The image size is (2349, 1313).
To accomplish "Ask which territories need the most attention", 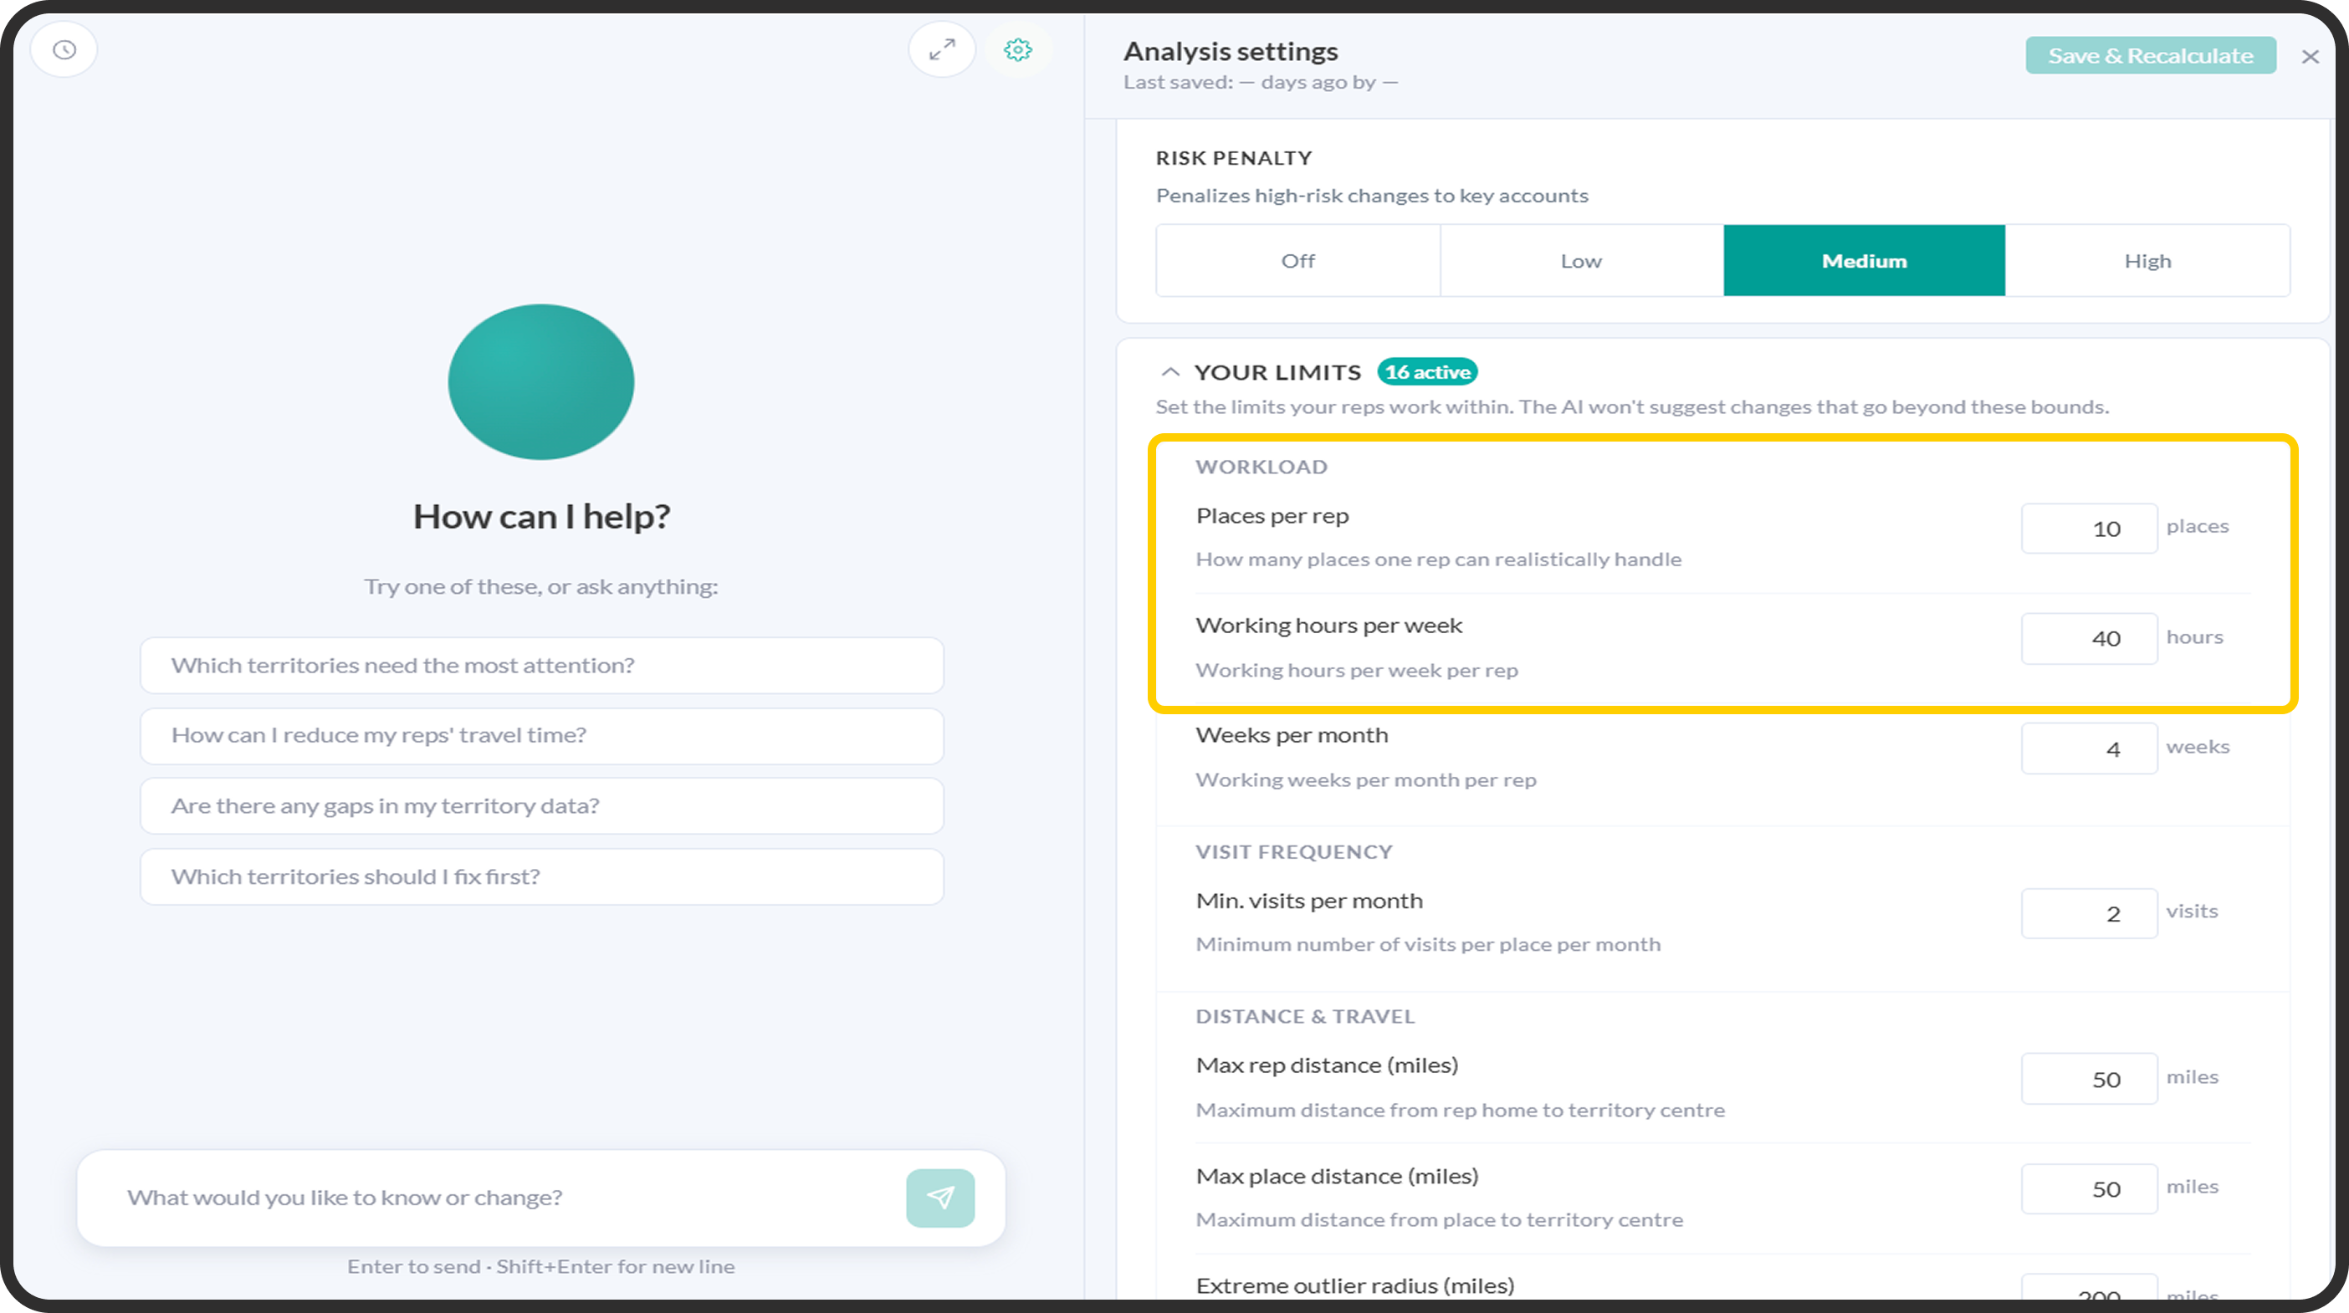I will point(541,665).
